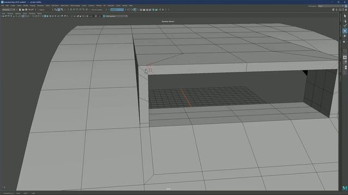
Task: Pick the Select tool arrow
Action: [345, 16]
